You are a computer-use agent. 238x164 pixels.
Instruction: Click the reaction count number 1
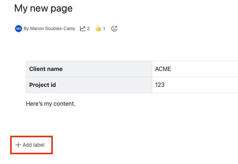[x=104, y=29]
